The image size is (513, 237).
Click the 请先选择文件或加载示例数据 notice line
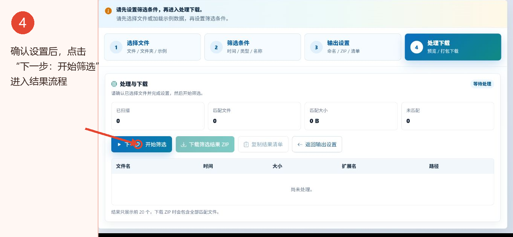(172, 18)
